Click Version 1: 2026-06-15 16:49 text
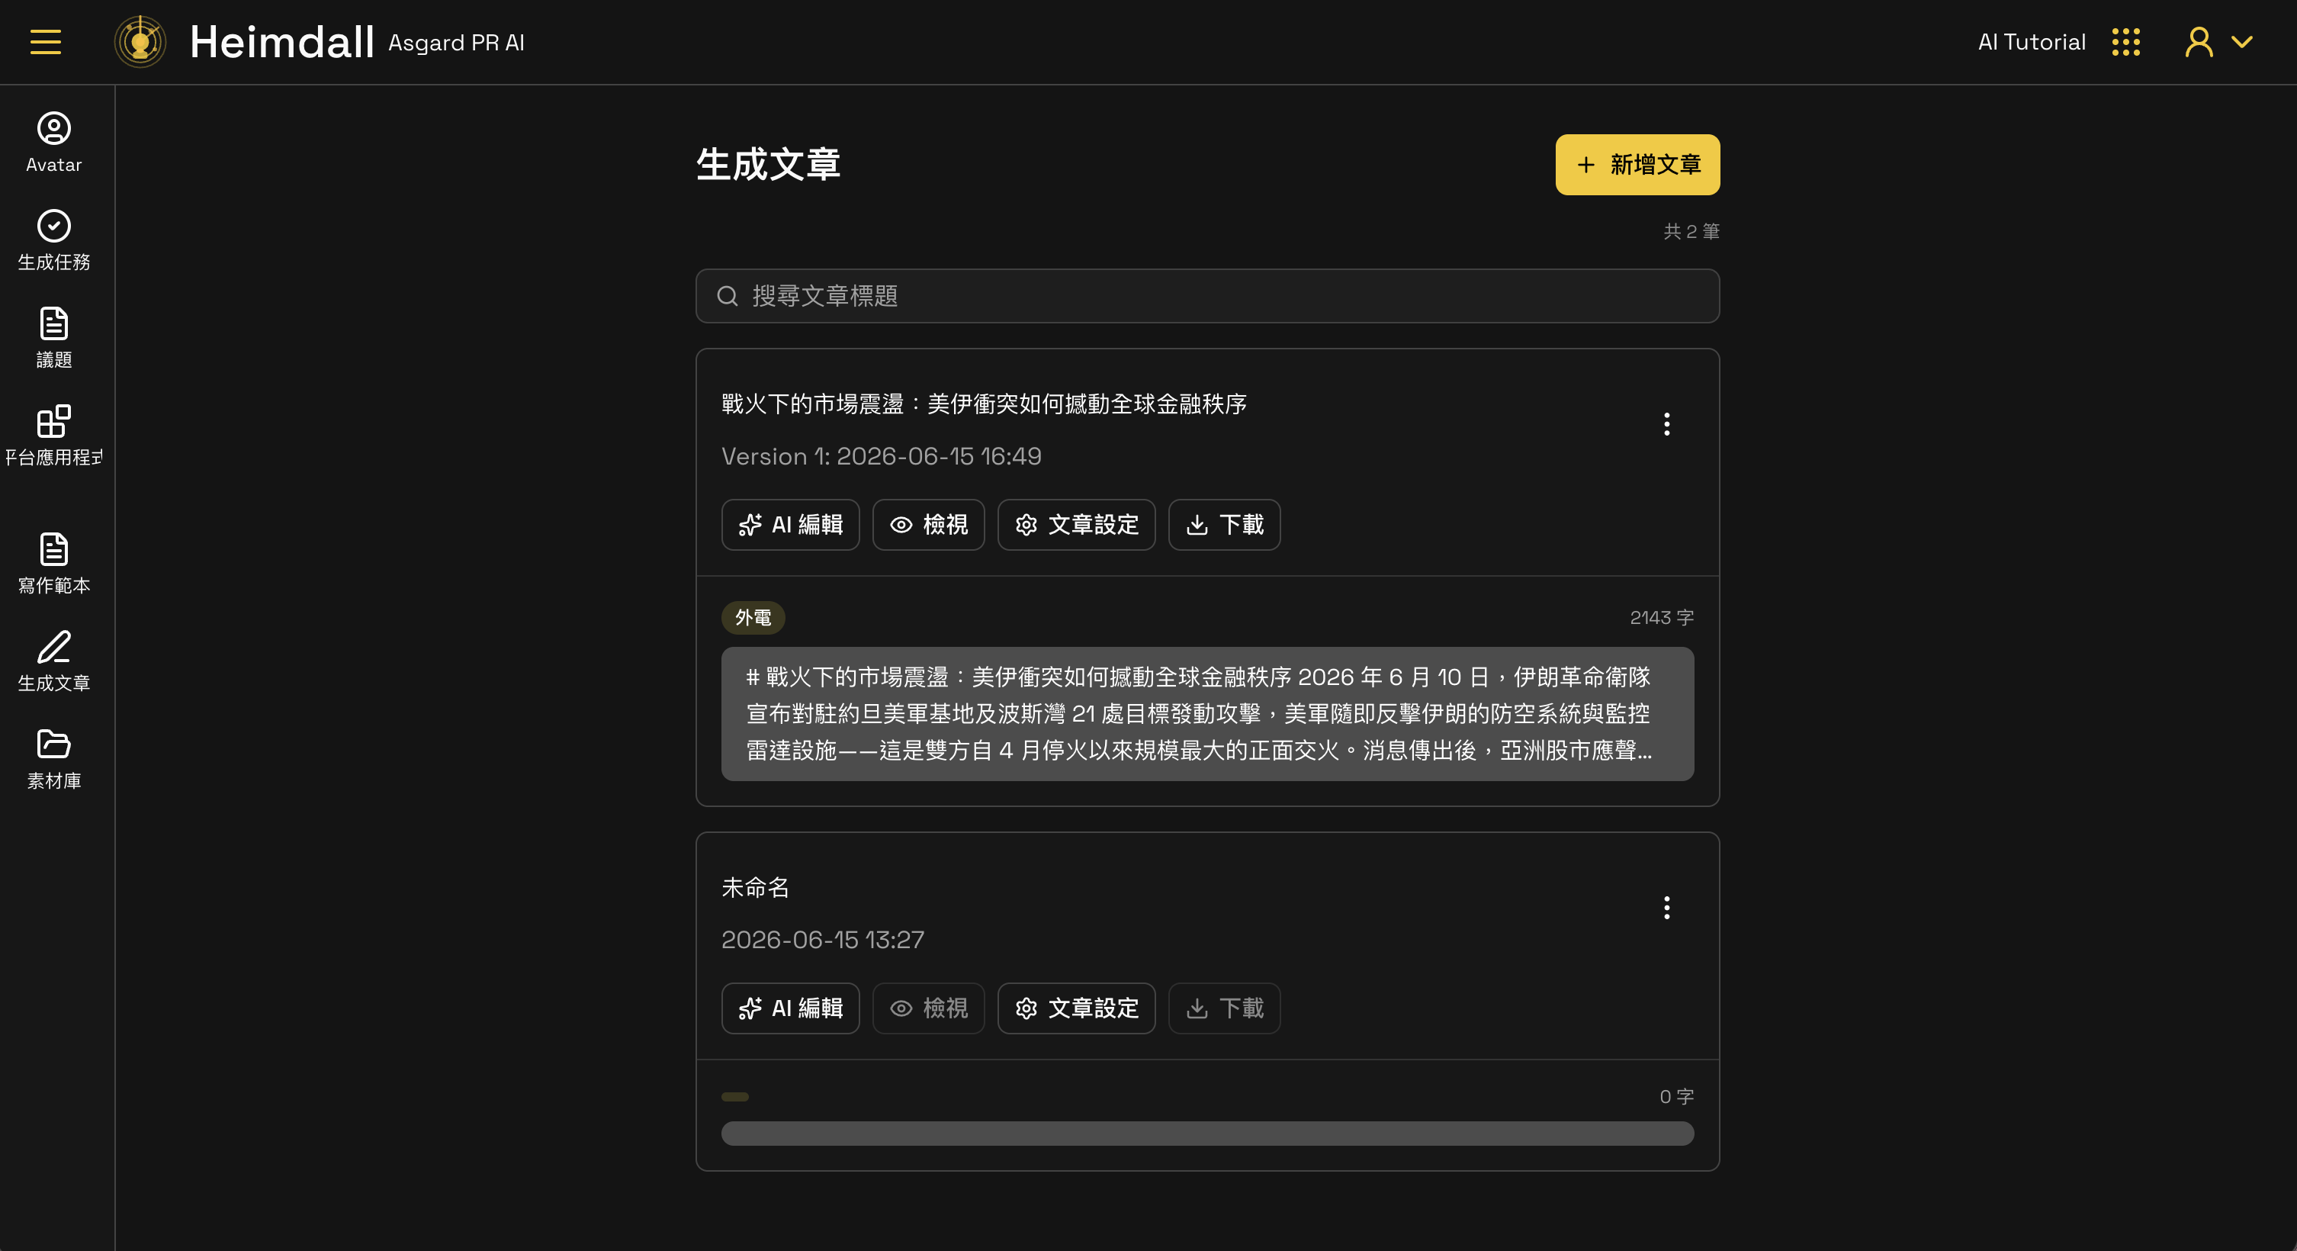This screenshot has height=1251, width=2297. point(881,456)
